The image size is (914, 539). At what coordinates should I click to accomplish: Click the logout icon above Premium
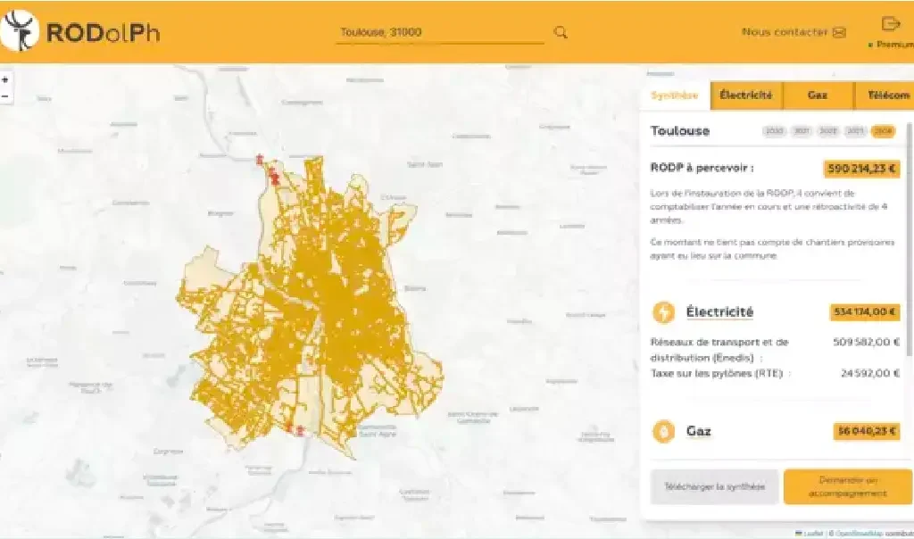(889, 24)
